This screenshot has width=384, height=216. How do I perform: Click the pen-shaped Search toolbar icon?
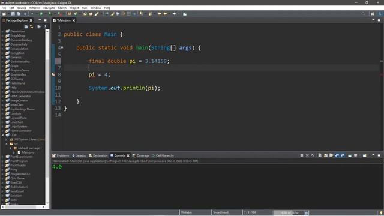coord(97,14)
